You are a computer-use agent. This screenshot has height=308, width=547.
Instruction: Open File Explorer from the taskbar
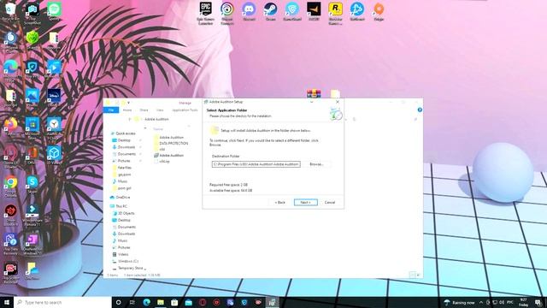point(161,302)
